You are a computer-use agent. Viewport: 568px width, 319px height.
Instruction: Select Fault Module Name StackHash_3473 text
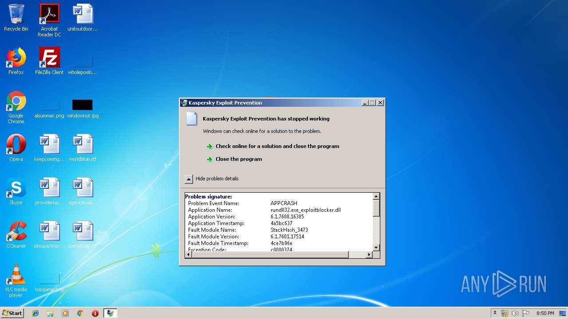[289, 230]
